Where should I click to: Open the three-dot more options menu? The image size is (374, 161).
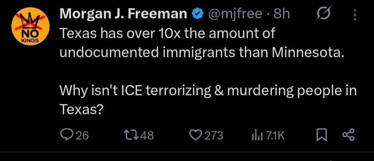[x=355, y=15]
